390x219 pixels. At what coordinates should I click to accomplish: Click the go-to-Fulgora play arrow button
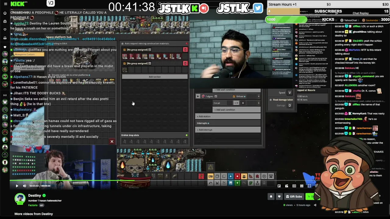coord(198,96)
